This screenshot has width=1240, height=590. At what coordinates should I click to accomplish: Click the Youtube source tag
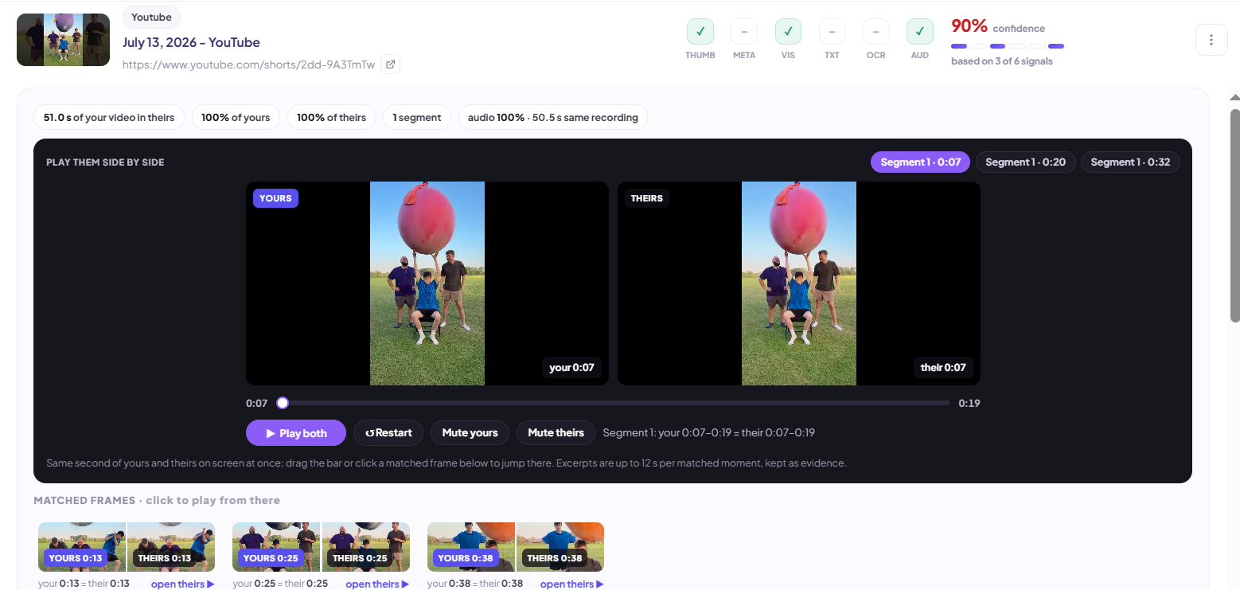point(151,17)
